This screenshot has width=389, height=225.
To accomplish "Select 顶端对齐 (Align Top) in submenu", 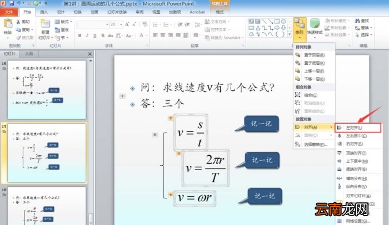I will point(358,153).
